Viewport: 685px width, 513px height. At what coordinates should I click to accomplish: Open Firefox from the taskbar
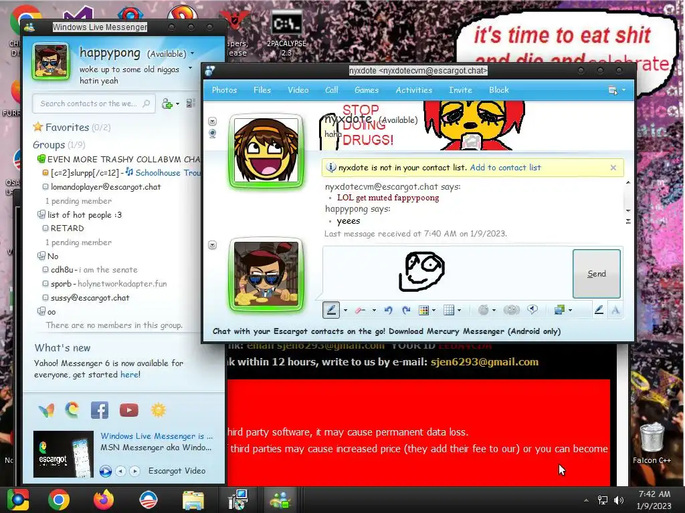coord(104,500)
